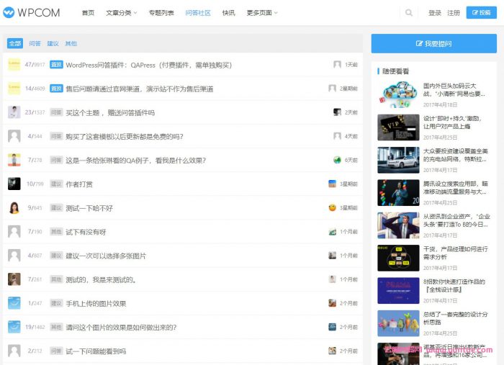
Task: Open question 'WordPress问答插件：QAPress'
Action: point(148,65)
